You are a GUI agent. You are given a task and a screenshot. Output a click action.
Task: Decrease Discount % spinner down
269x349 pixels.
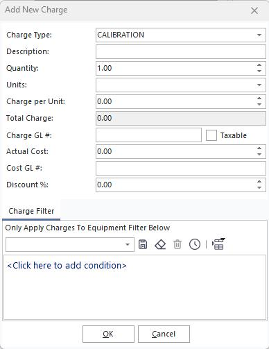tap(259, 188)
